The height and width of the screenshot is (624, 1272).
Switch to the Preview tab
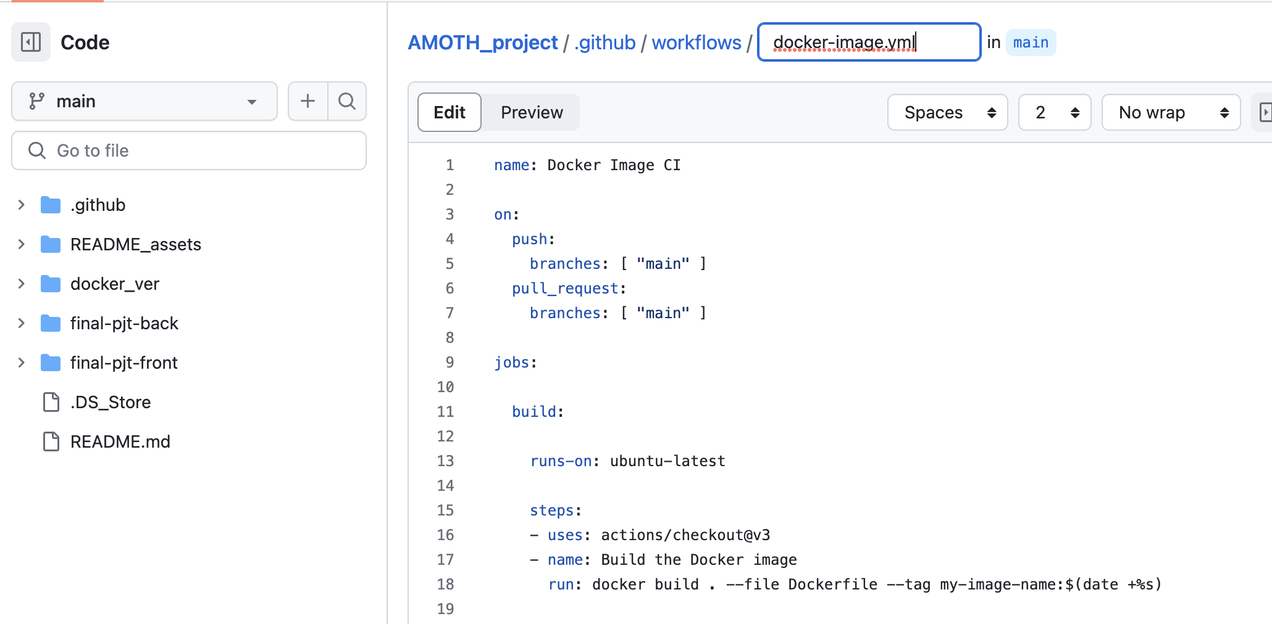pyautogui.click(x=532, y=112)
